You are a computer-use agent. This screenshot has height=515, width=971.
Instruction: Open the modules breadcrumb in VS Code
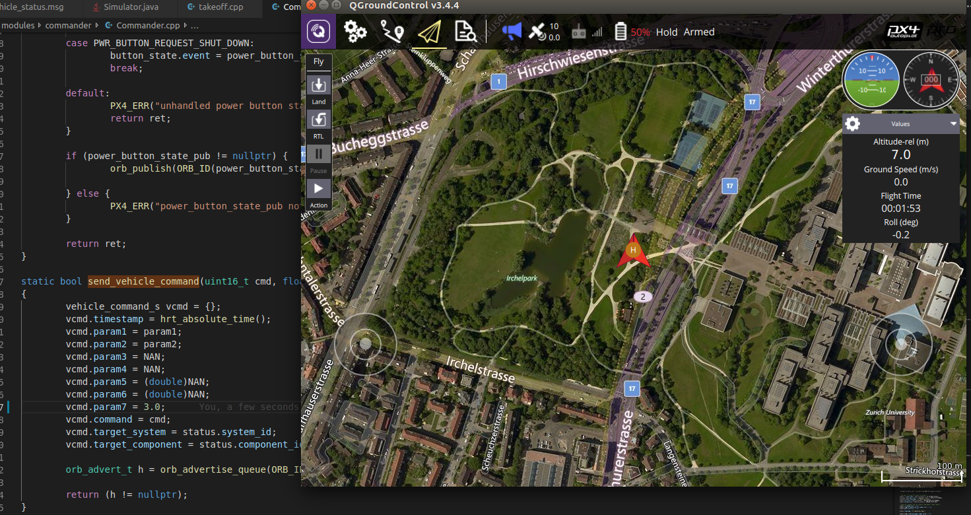(x=18, y=25)
